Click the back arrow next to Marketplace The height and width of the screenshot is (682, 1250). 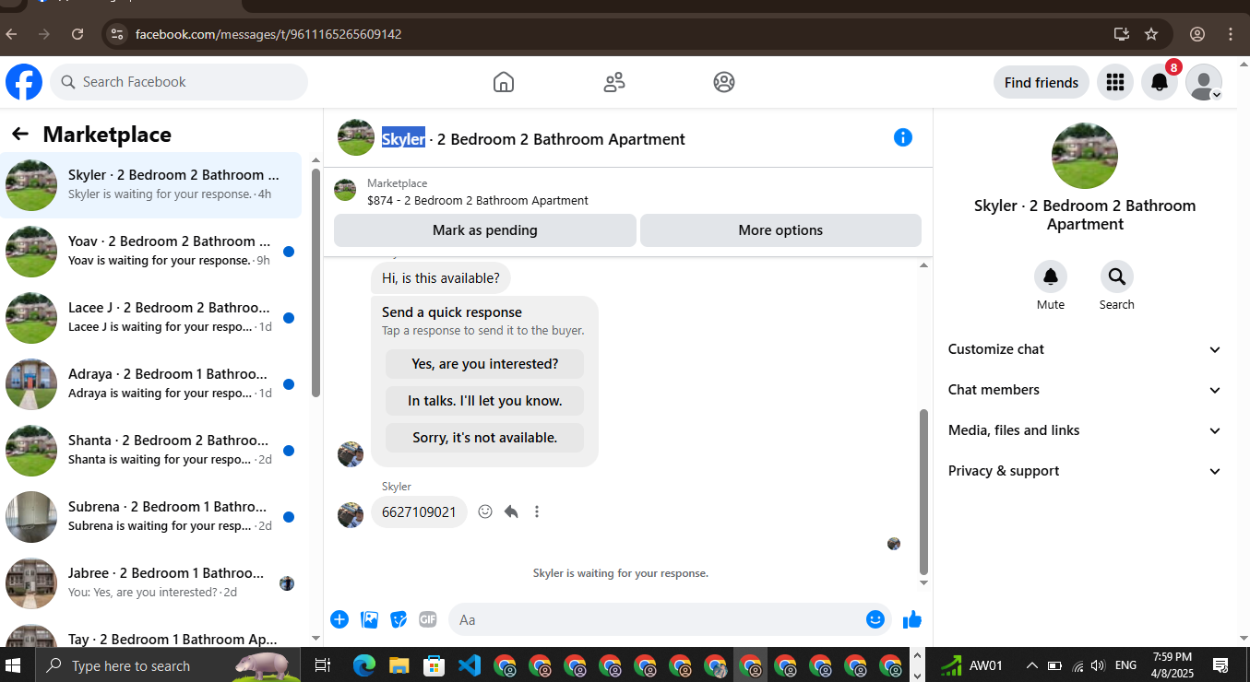coord(20,135)
